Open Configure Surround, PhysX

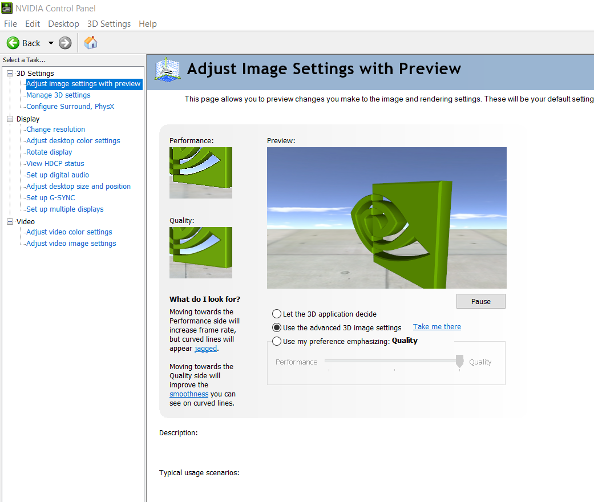coord(70,107)
